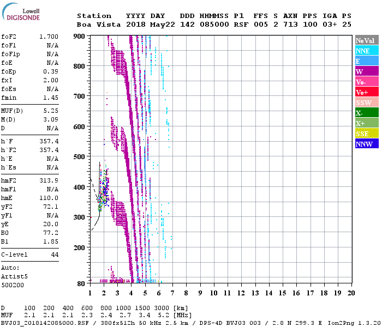This screenshot has width=382, height=327.
Task: Click the AXN value 713
Action: coord(290,25)
